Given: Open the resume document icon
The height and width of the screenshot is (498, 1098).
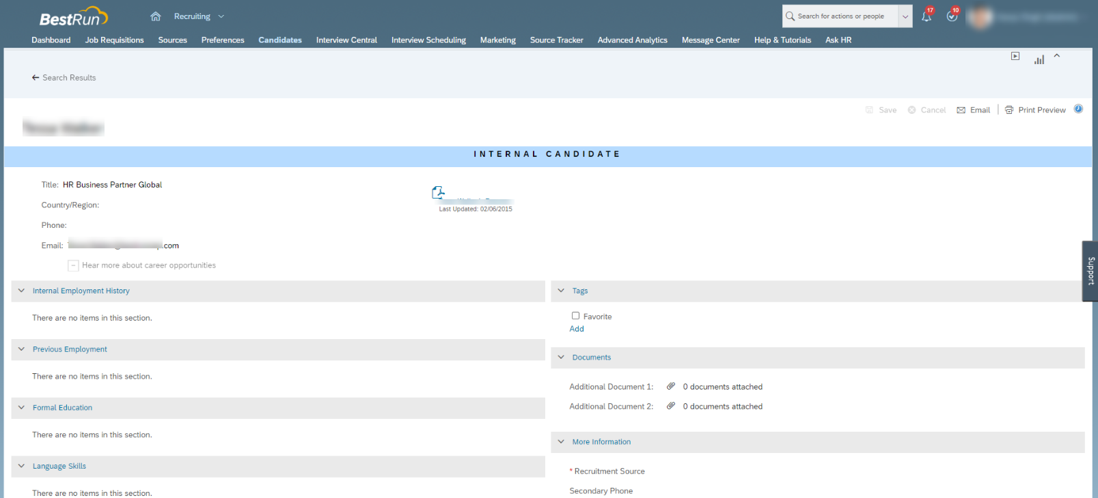Looking at the screenshot, I should tap(438, 193).
